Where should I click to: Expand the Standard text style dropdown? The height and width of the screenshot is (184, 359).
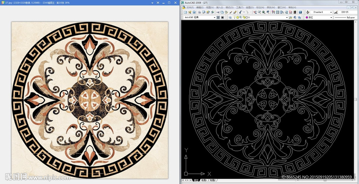click(x=331, y=12)
